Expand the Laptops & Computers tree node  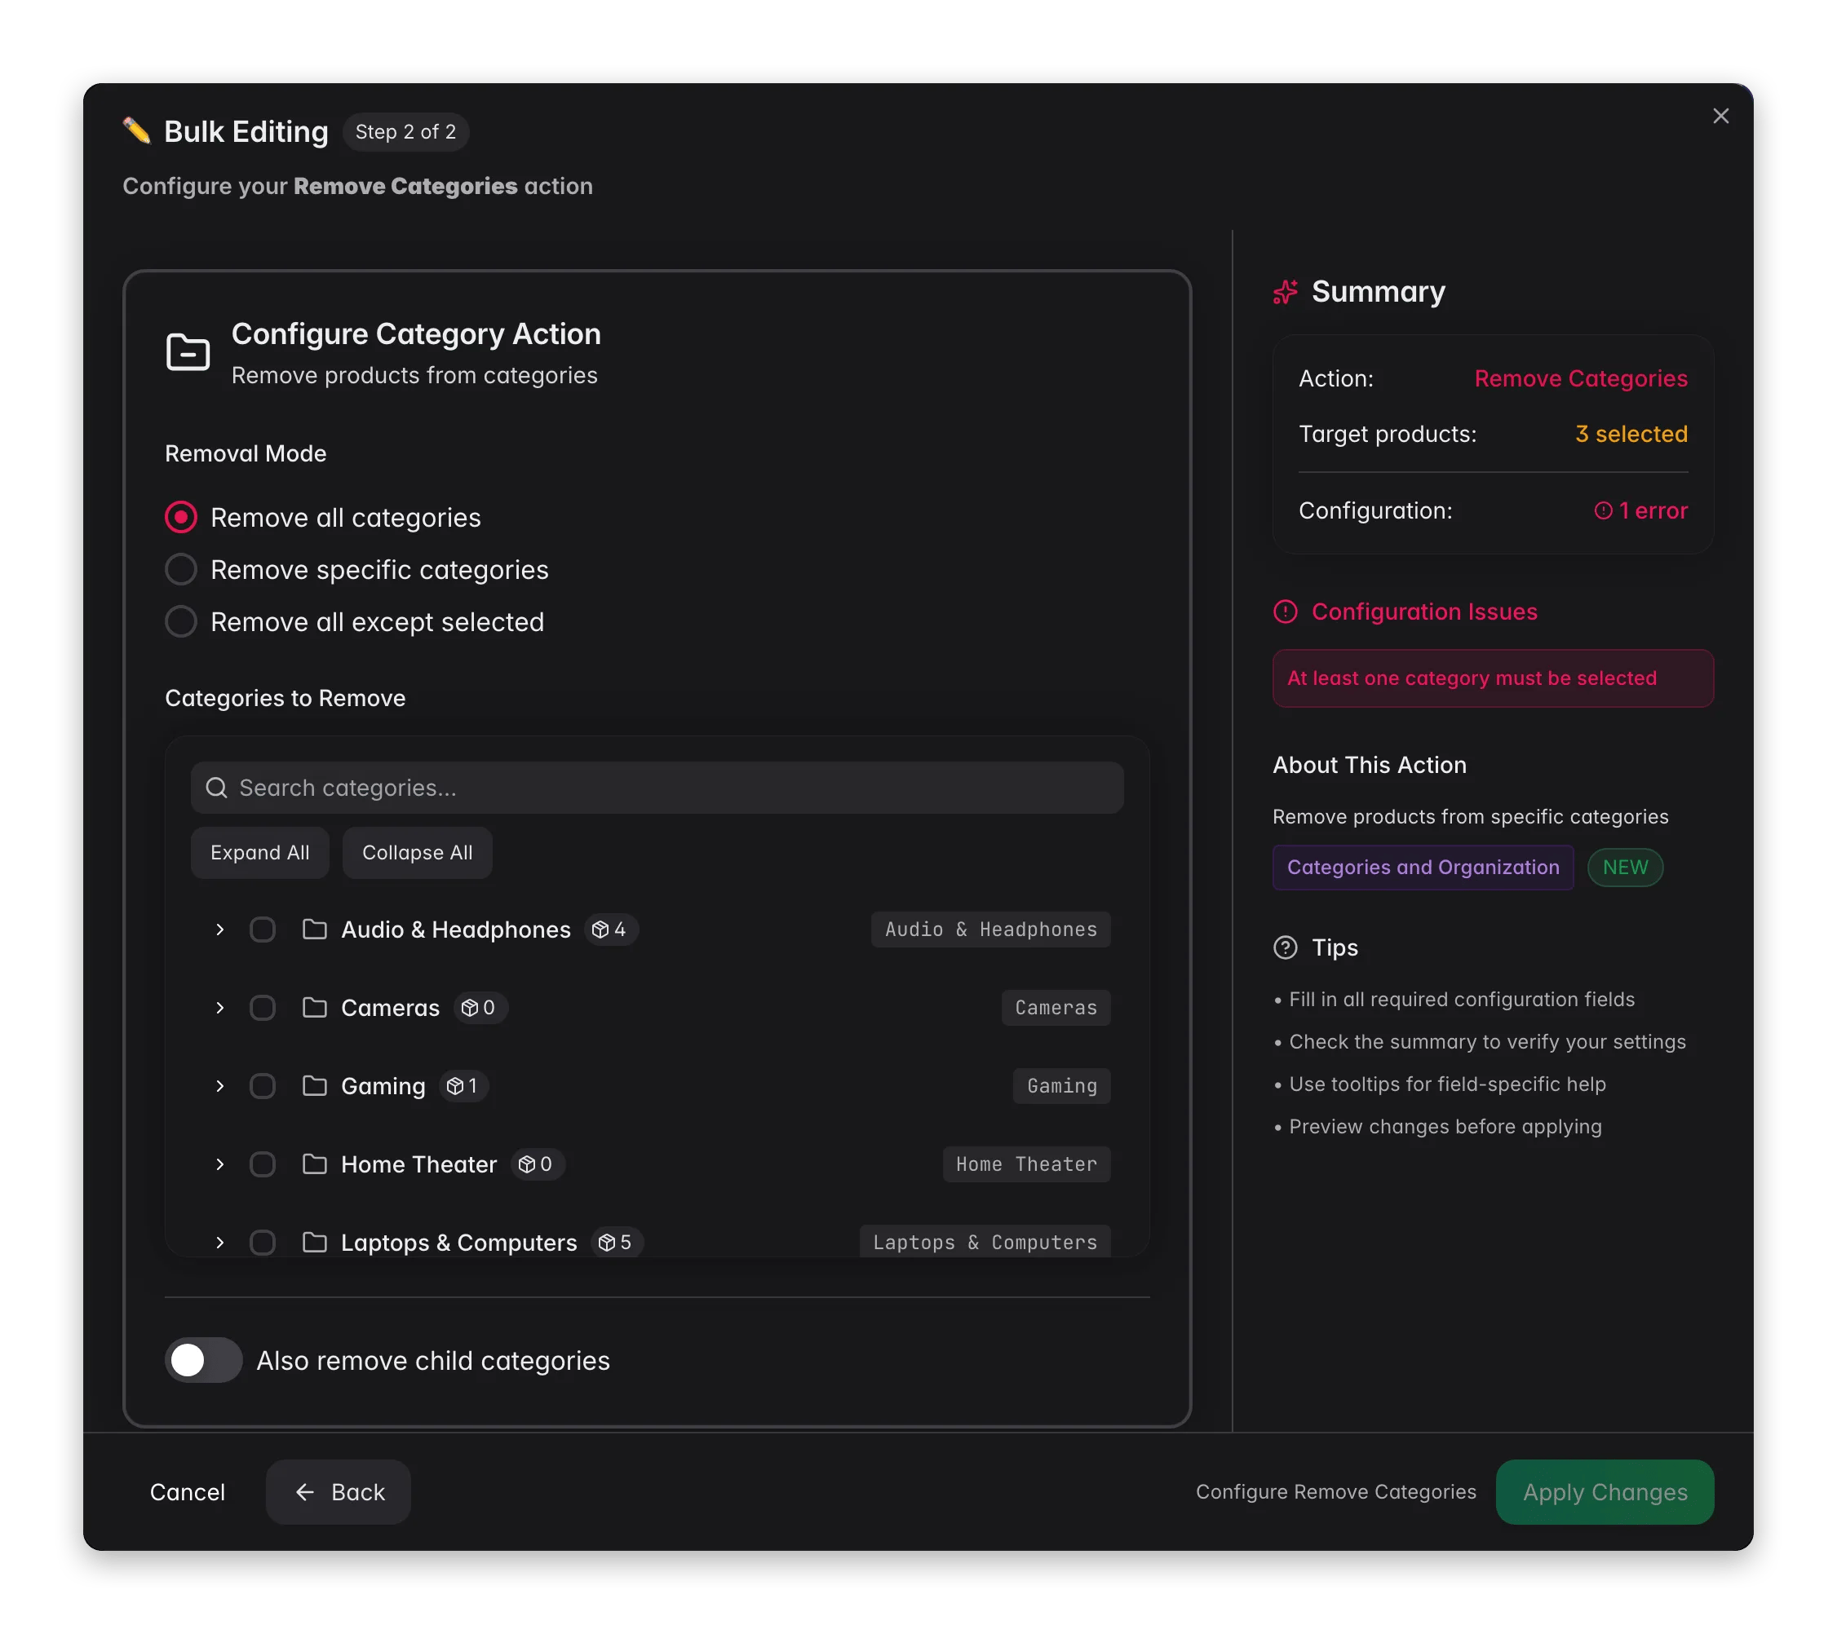219,1242
